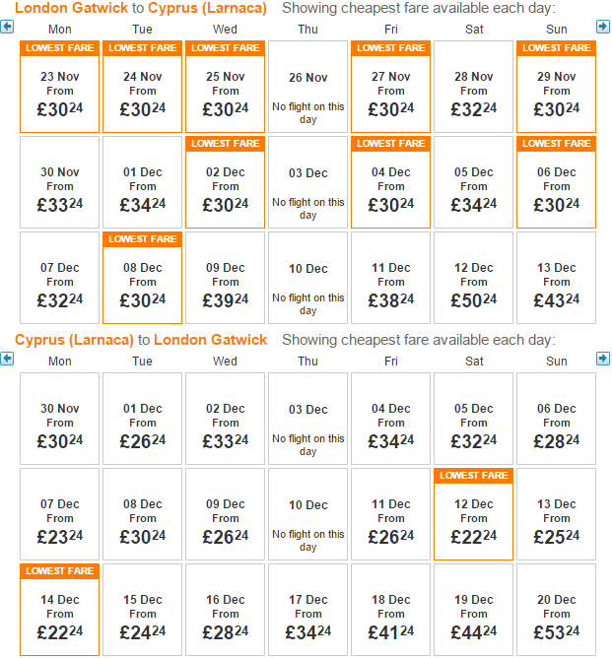Screen dimensions: 612x658
Task: Choose outbound 13 Dec £43.24 fare
Action: (x=556, y=278)
